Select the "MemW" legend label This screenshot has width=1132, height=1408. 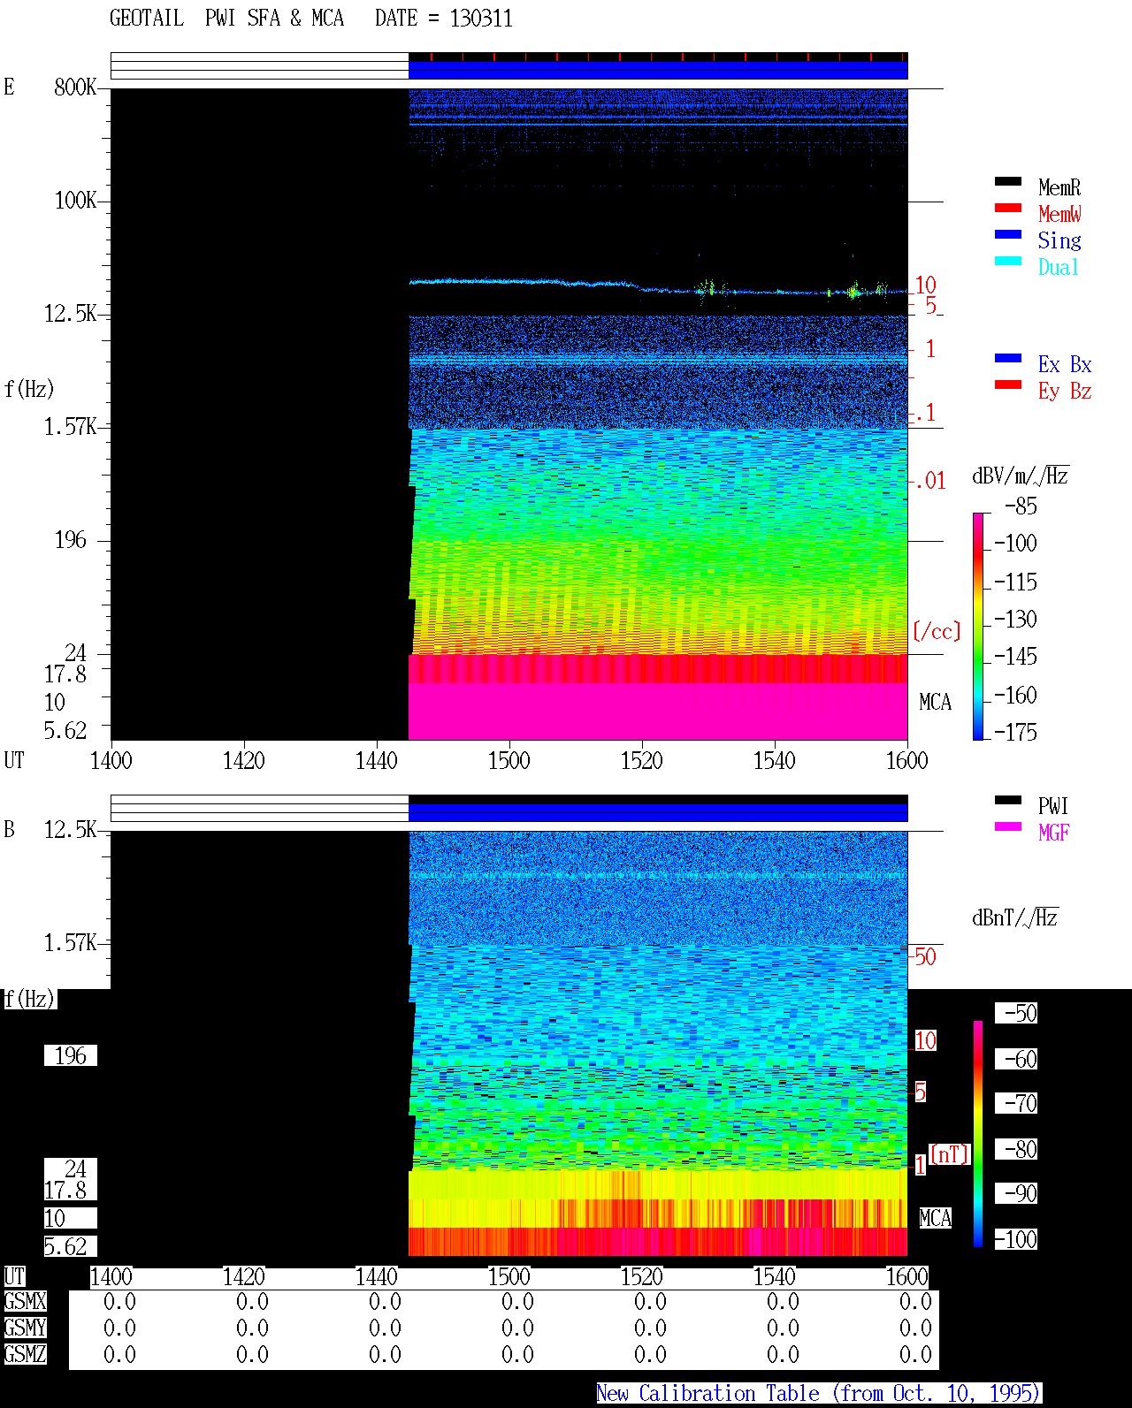pos(1059,214)
